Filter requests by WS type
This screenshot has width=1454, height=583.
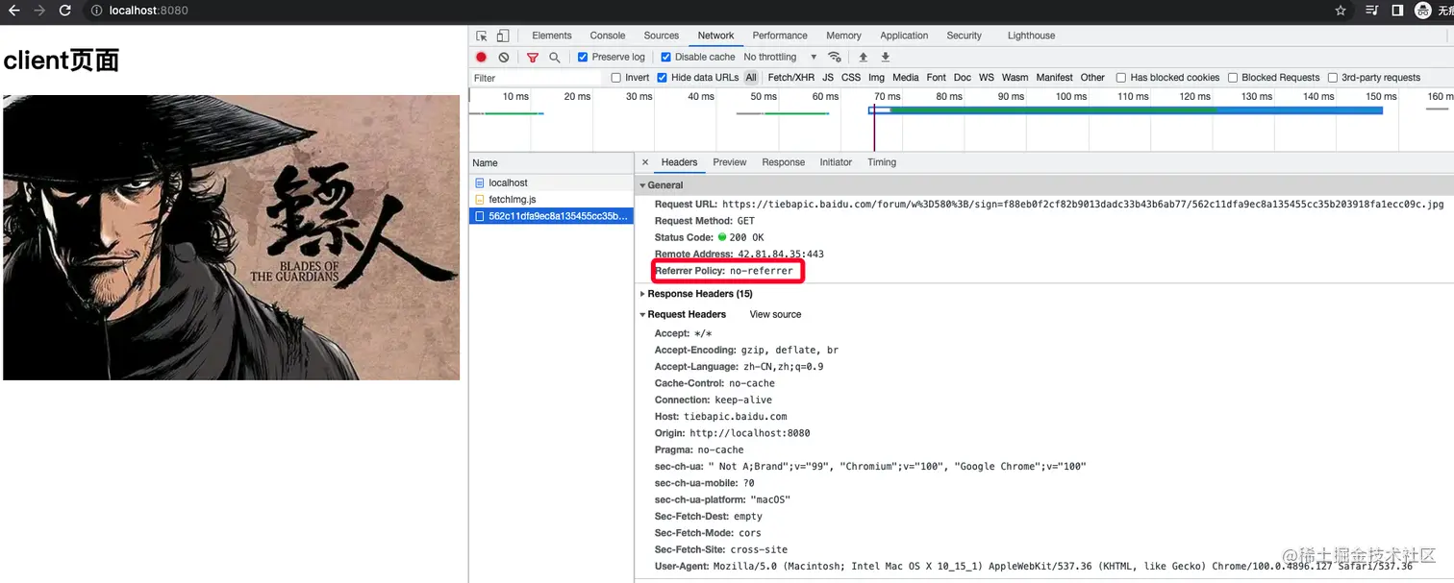[x=986, y=78]
